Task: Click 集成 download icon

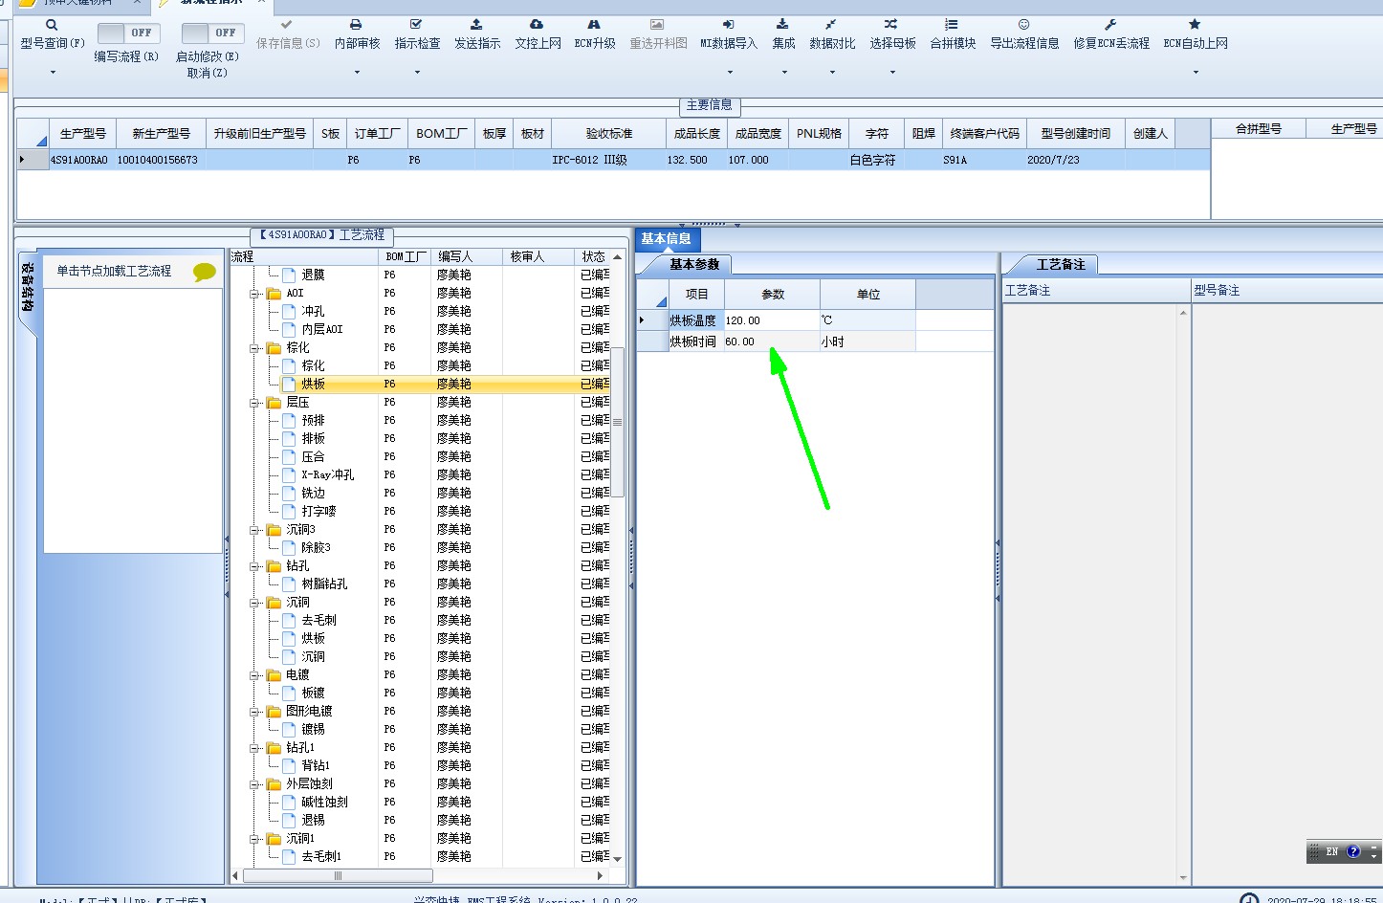Action: coord(782,25)
